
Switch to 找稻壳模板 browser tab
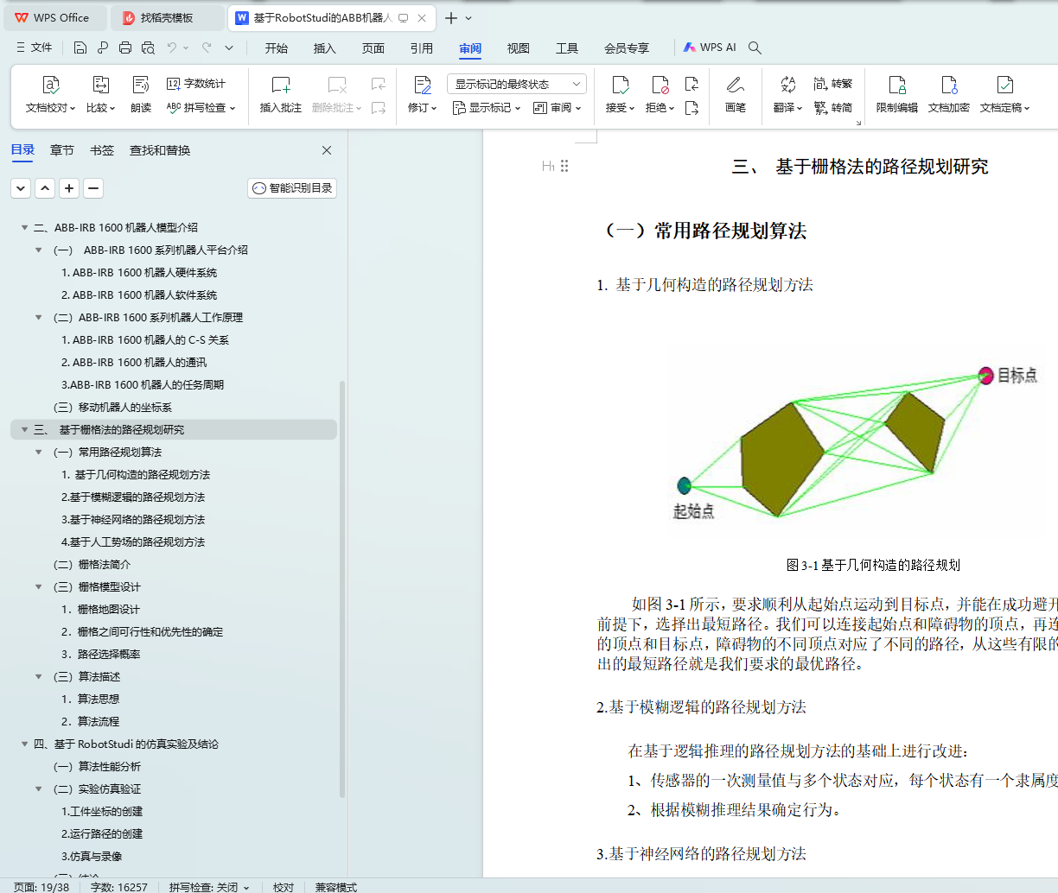point(167,17)
